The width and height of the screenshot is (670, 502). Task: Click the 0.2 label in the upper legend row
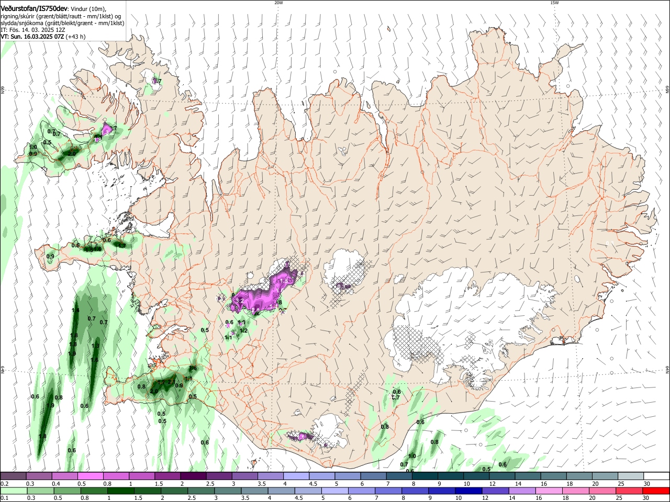point(4,484)
